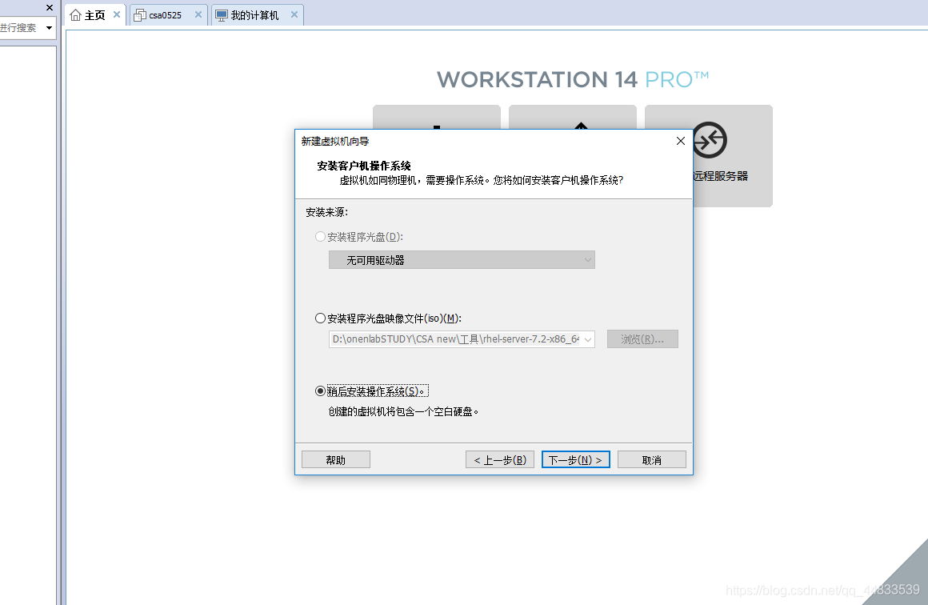This screenshot has height=605, width=928.
Task: Click the 取消 button
Action: pos(652,460)
